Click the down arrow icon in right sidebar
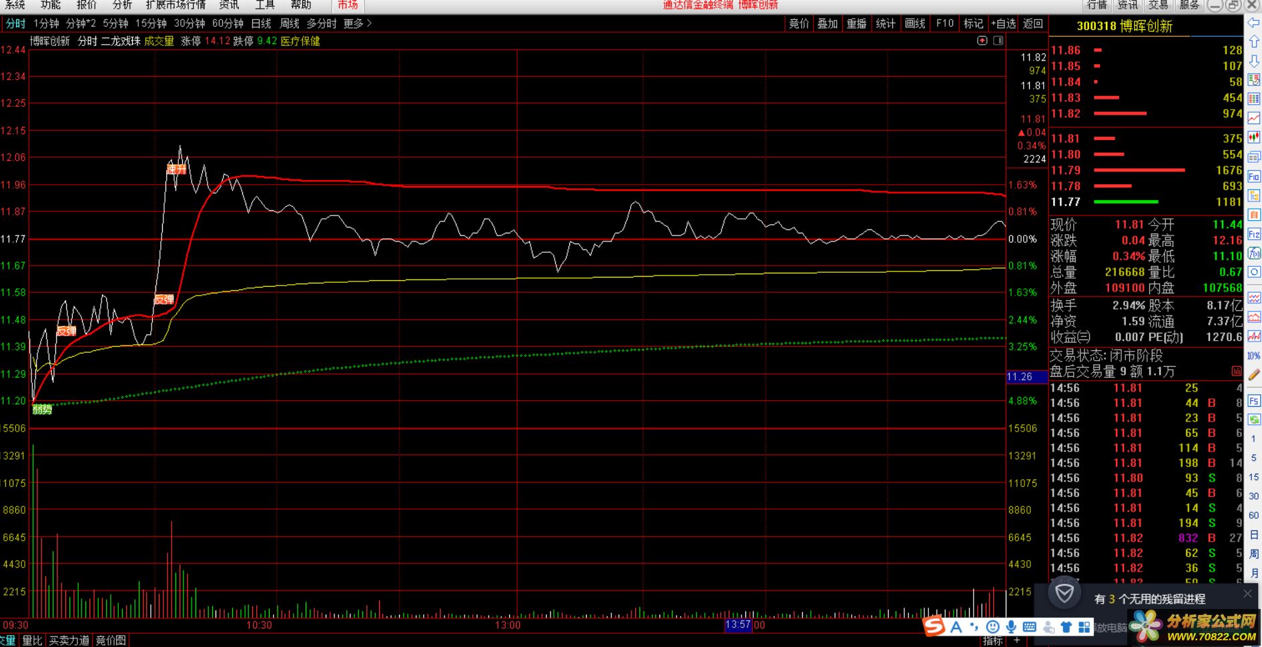This screenshot has height=647, width=1262. pos(1254,61)
